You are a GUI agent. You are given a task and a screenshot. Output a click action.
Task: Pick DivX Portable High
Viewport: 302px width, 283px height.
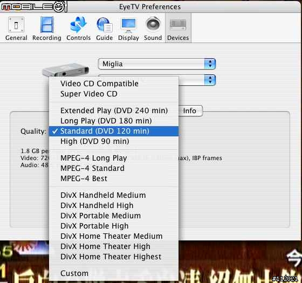114,226
